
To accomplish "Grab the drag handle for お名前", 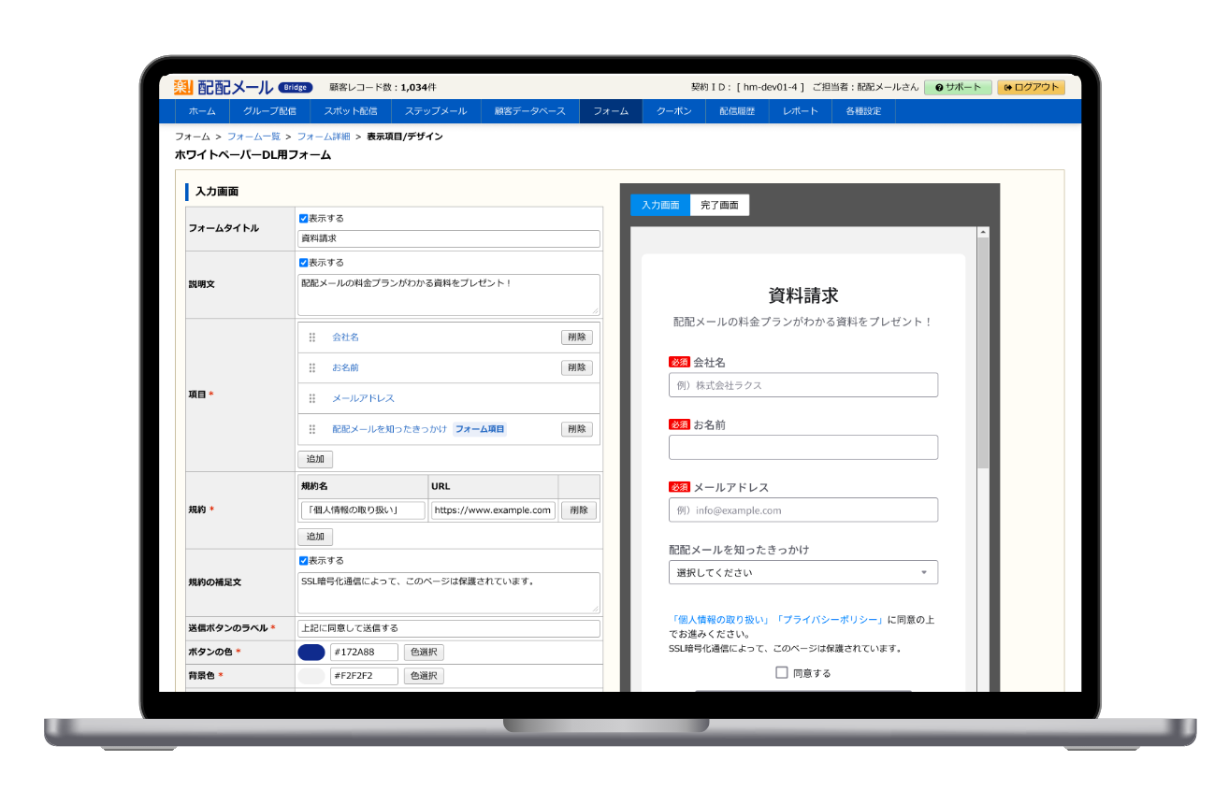I will [x=312, y=368].
